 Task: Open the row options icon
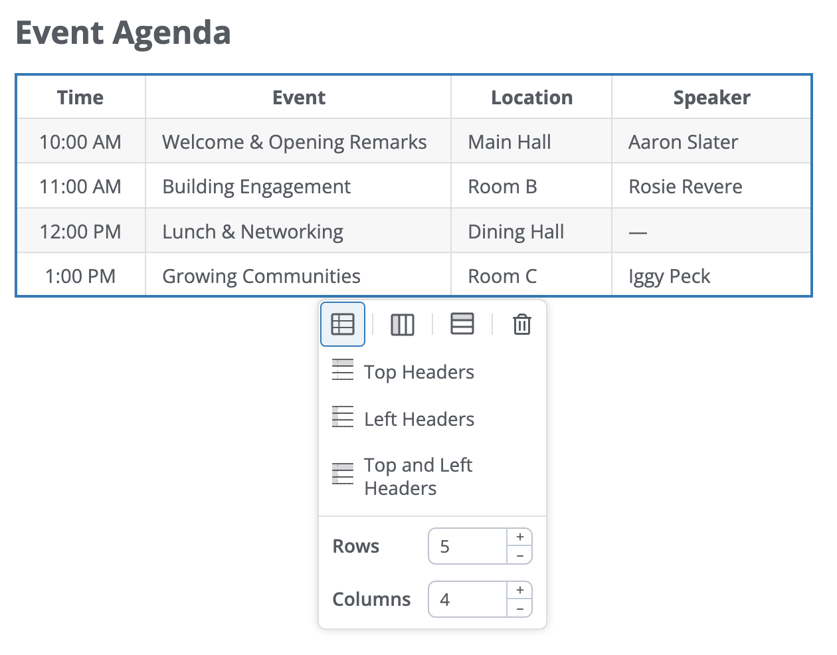pyautogui.click(x=462, y=324)
